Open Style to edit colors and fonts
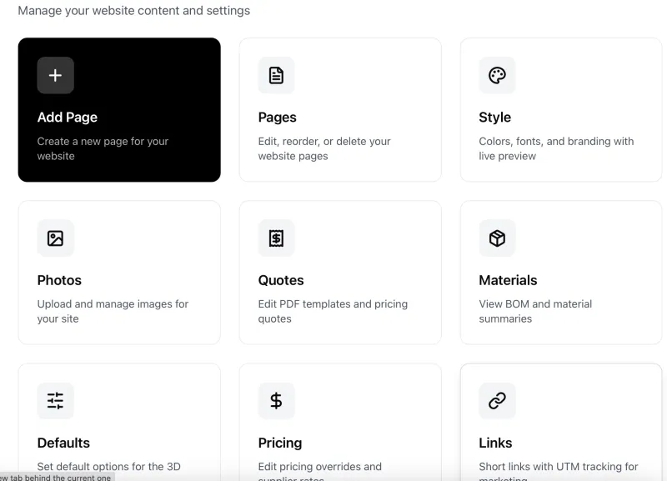Image resolution: width=667 pixels, height=481 pixels. (560, 109)
